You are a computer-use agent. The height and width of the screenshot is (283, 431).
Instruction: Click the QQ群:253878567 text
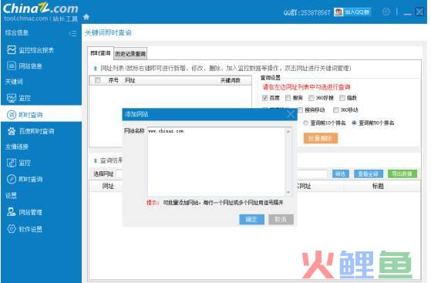pos(307,12)
